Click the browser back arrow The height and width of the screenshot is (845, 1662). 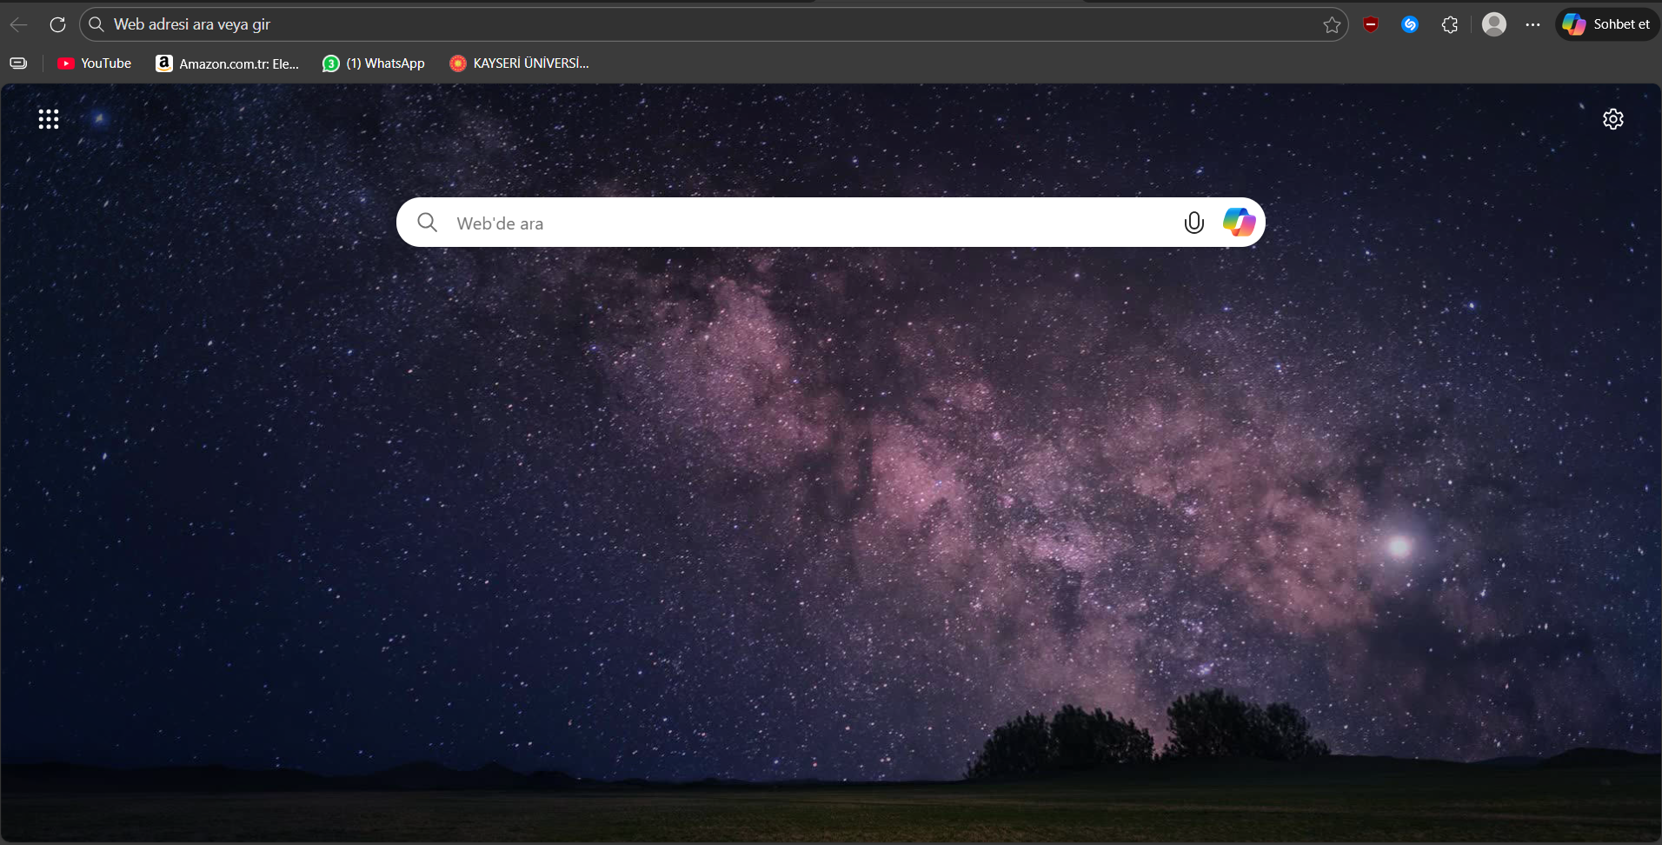19,24
